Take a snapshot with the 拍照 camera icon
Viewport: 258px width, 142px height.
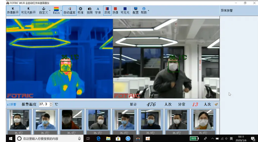tap(89, 10)
